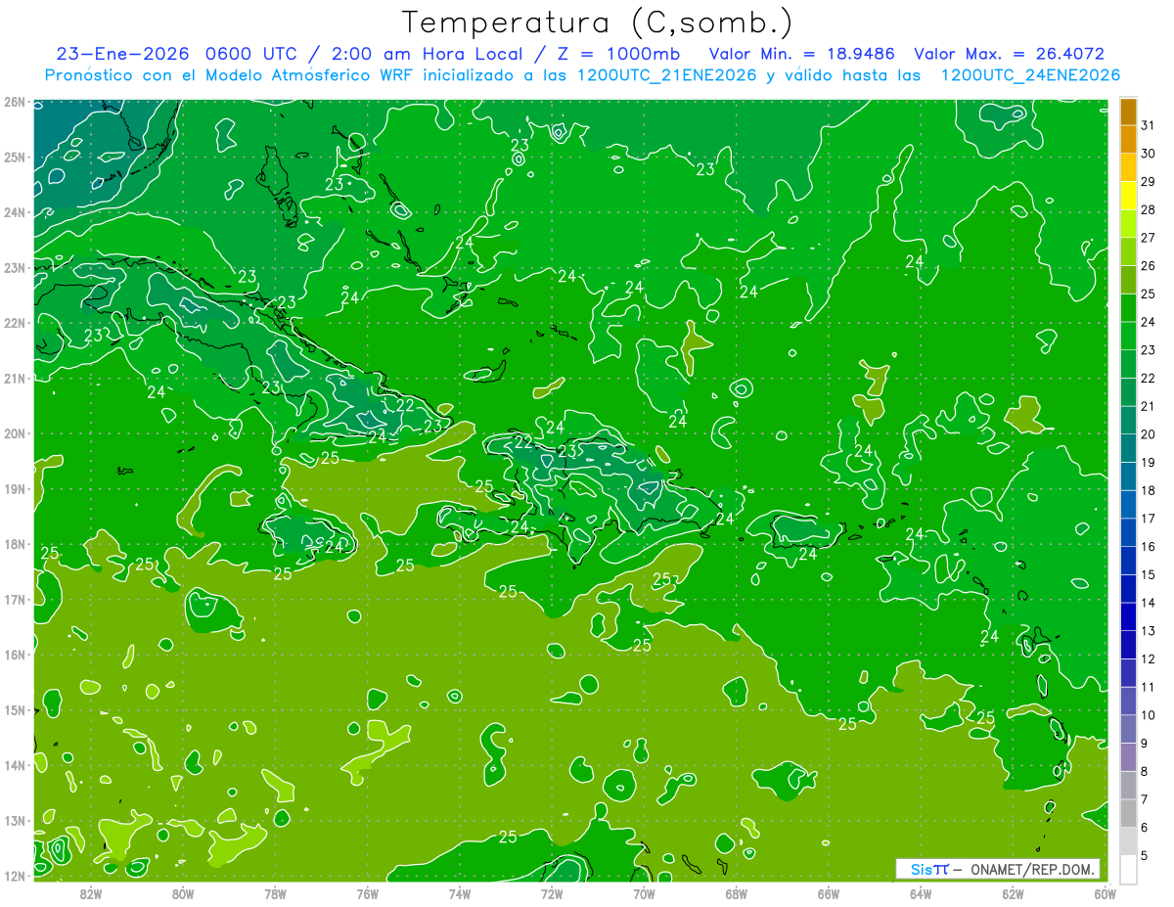
Task: Click the "ONAMET/REP.DOM." credit label
Action: 1031,869
